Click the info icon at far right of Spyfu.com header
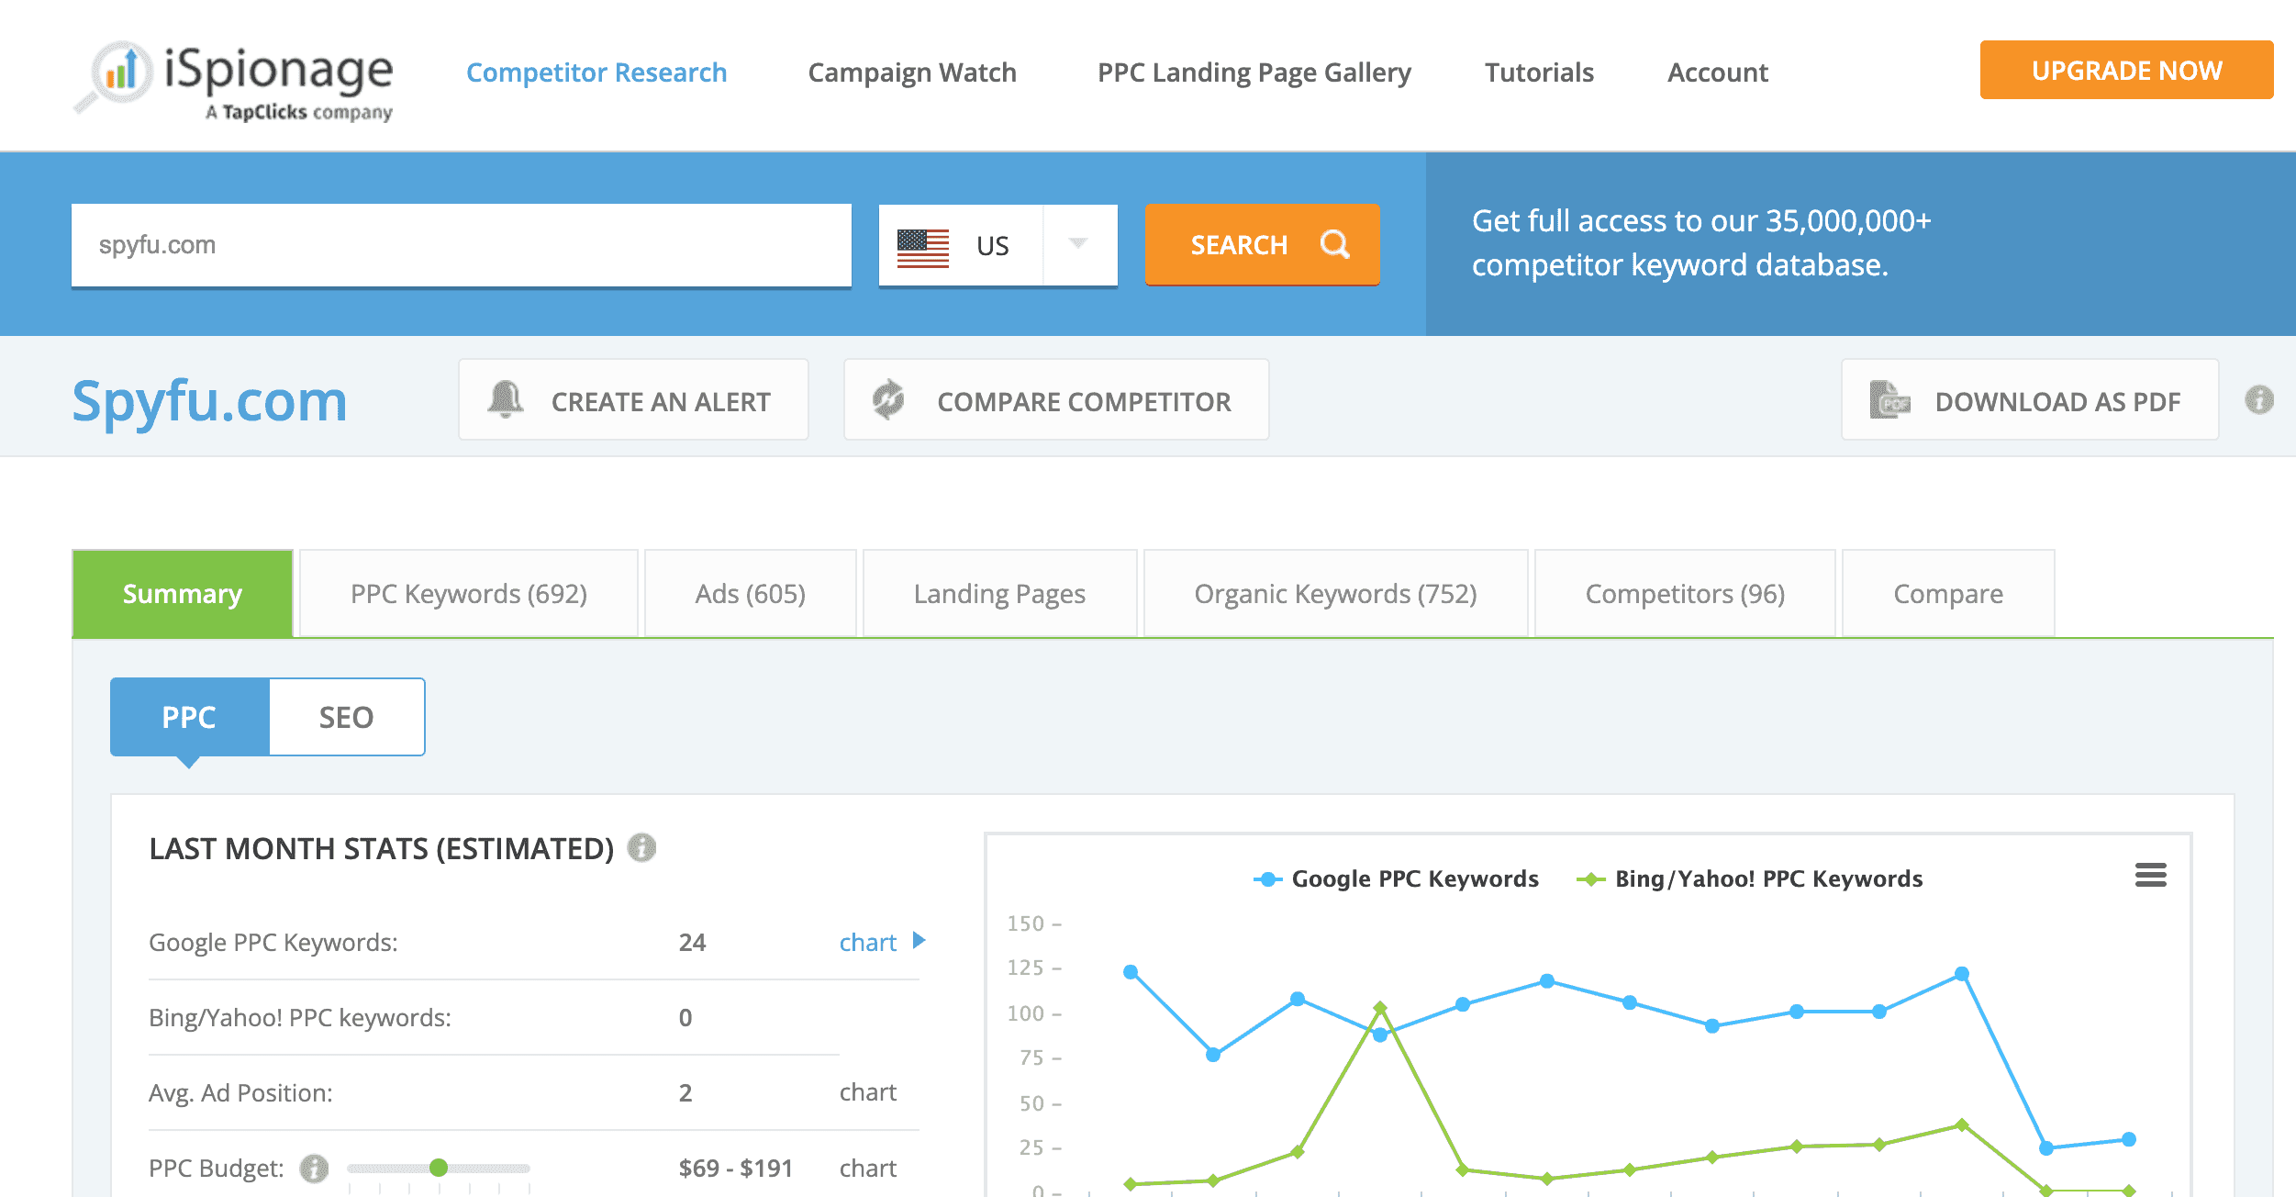The height and width of the screenshot is (1197, 2296). click(x=2259, y=400)
